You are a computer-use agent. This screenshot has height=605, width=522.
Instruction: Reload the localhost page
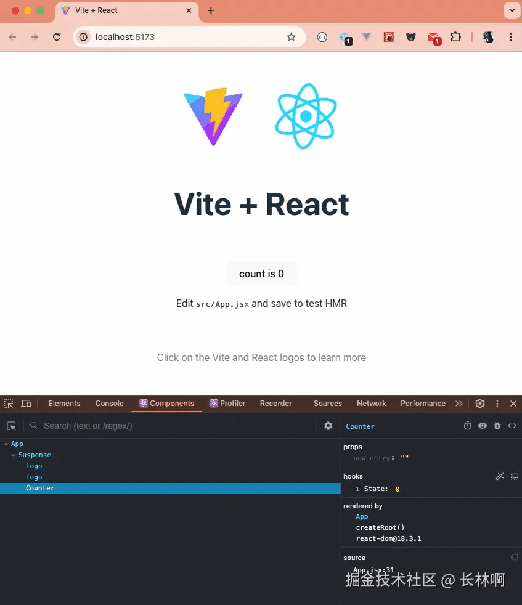[57, 37]
